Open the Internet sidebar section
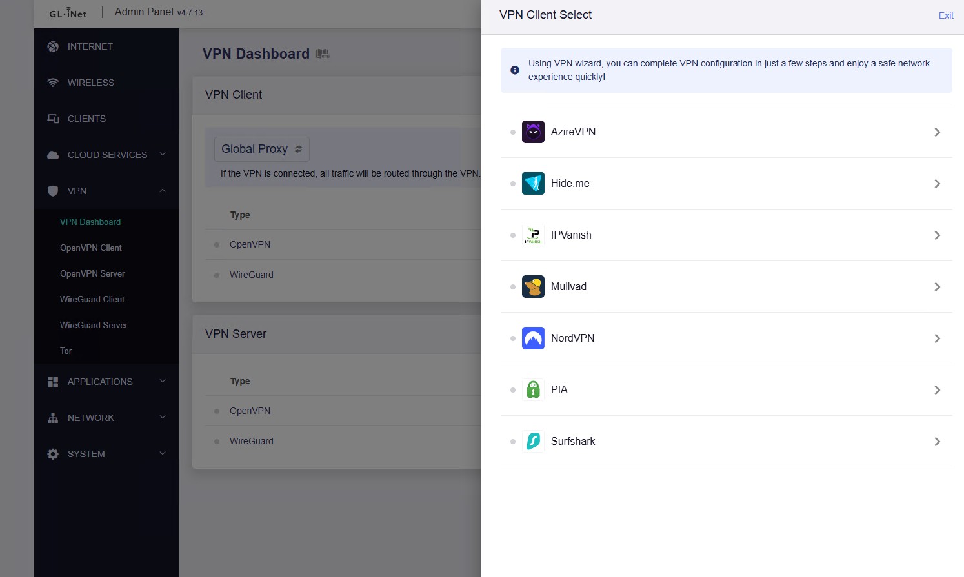 click(x=90, y=46)
